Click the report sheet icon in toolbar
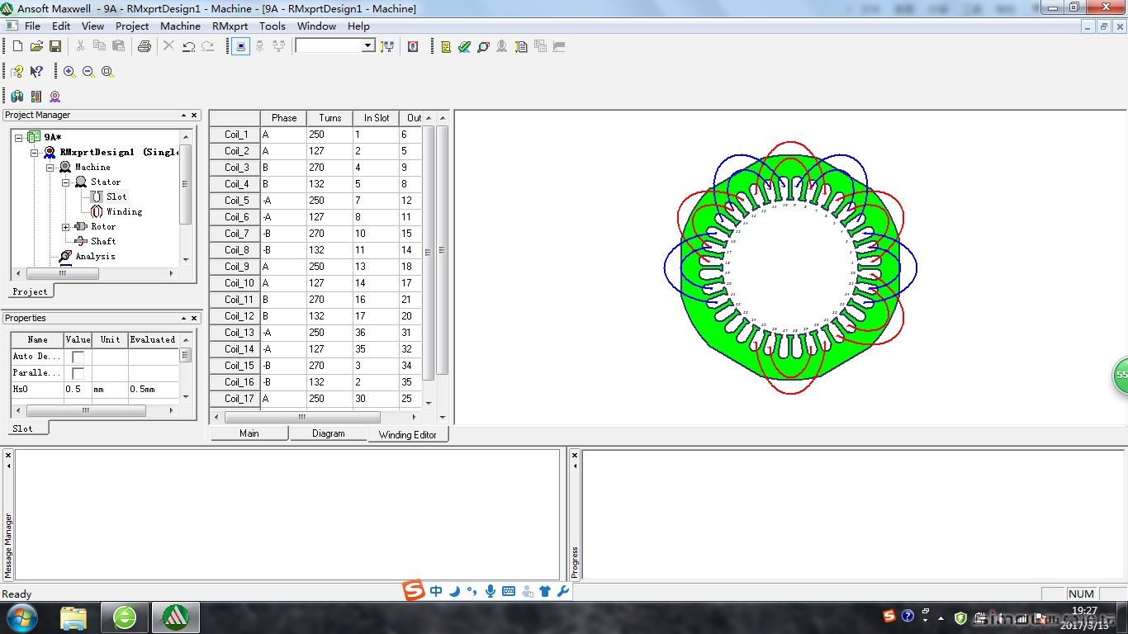Viewport: 1128px width, 634px height. (521, 47)
